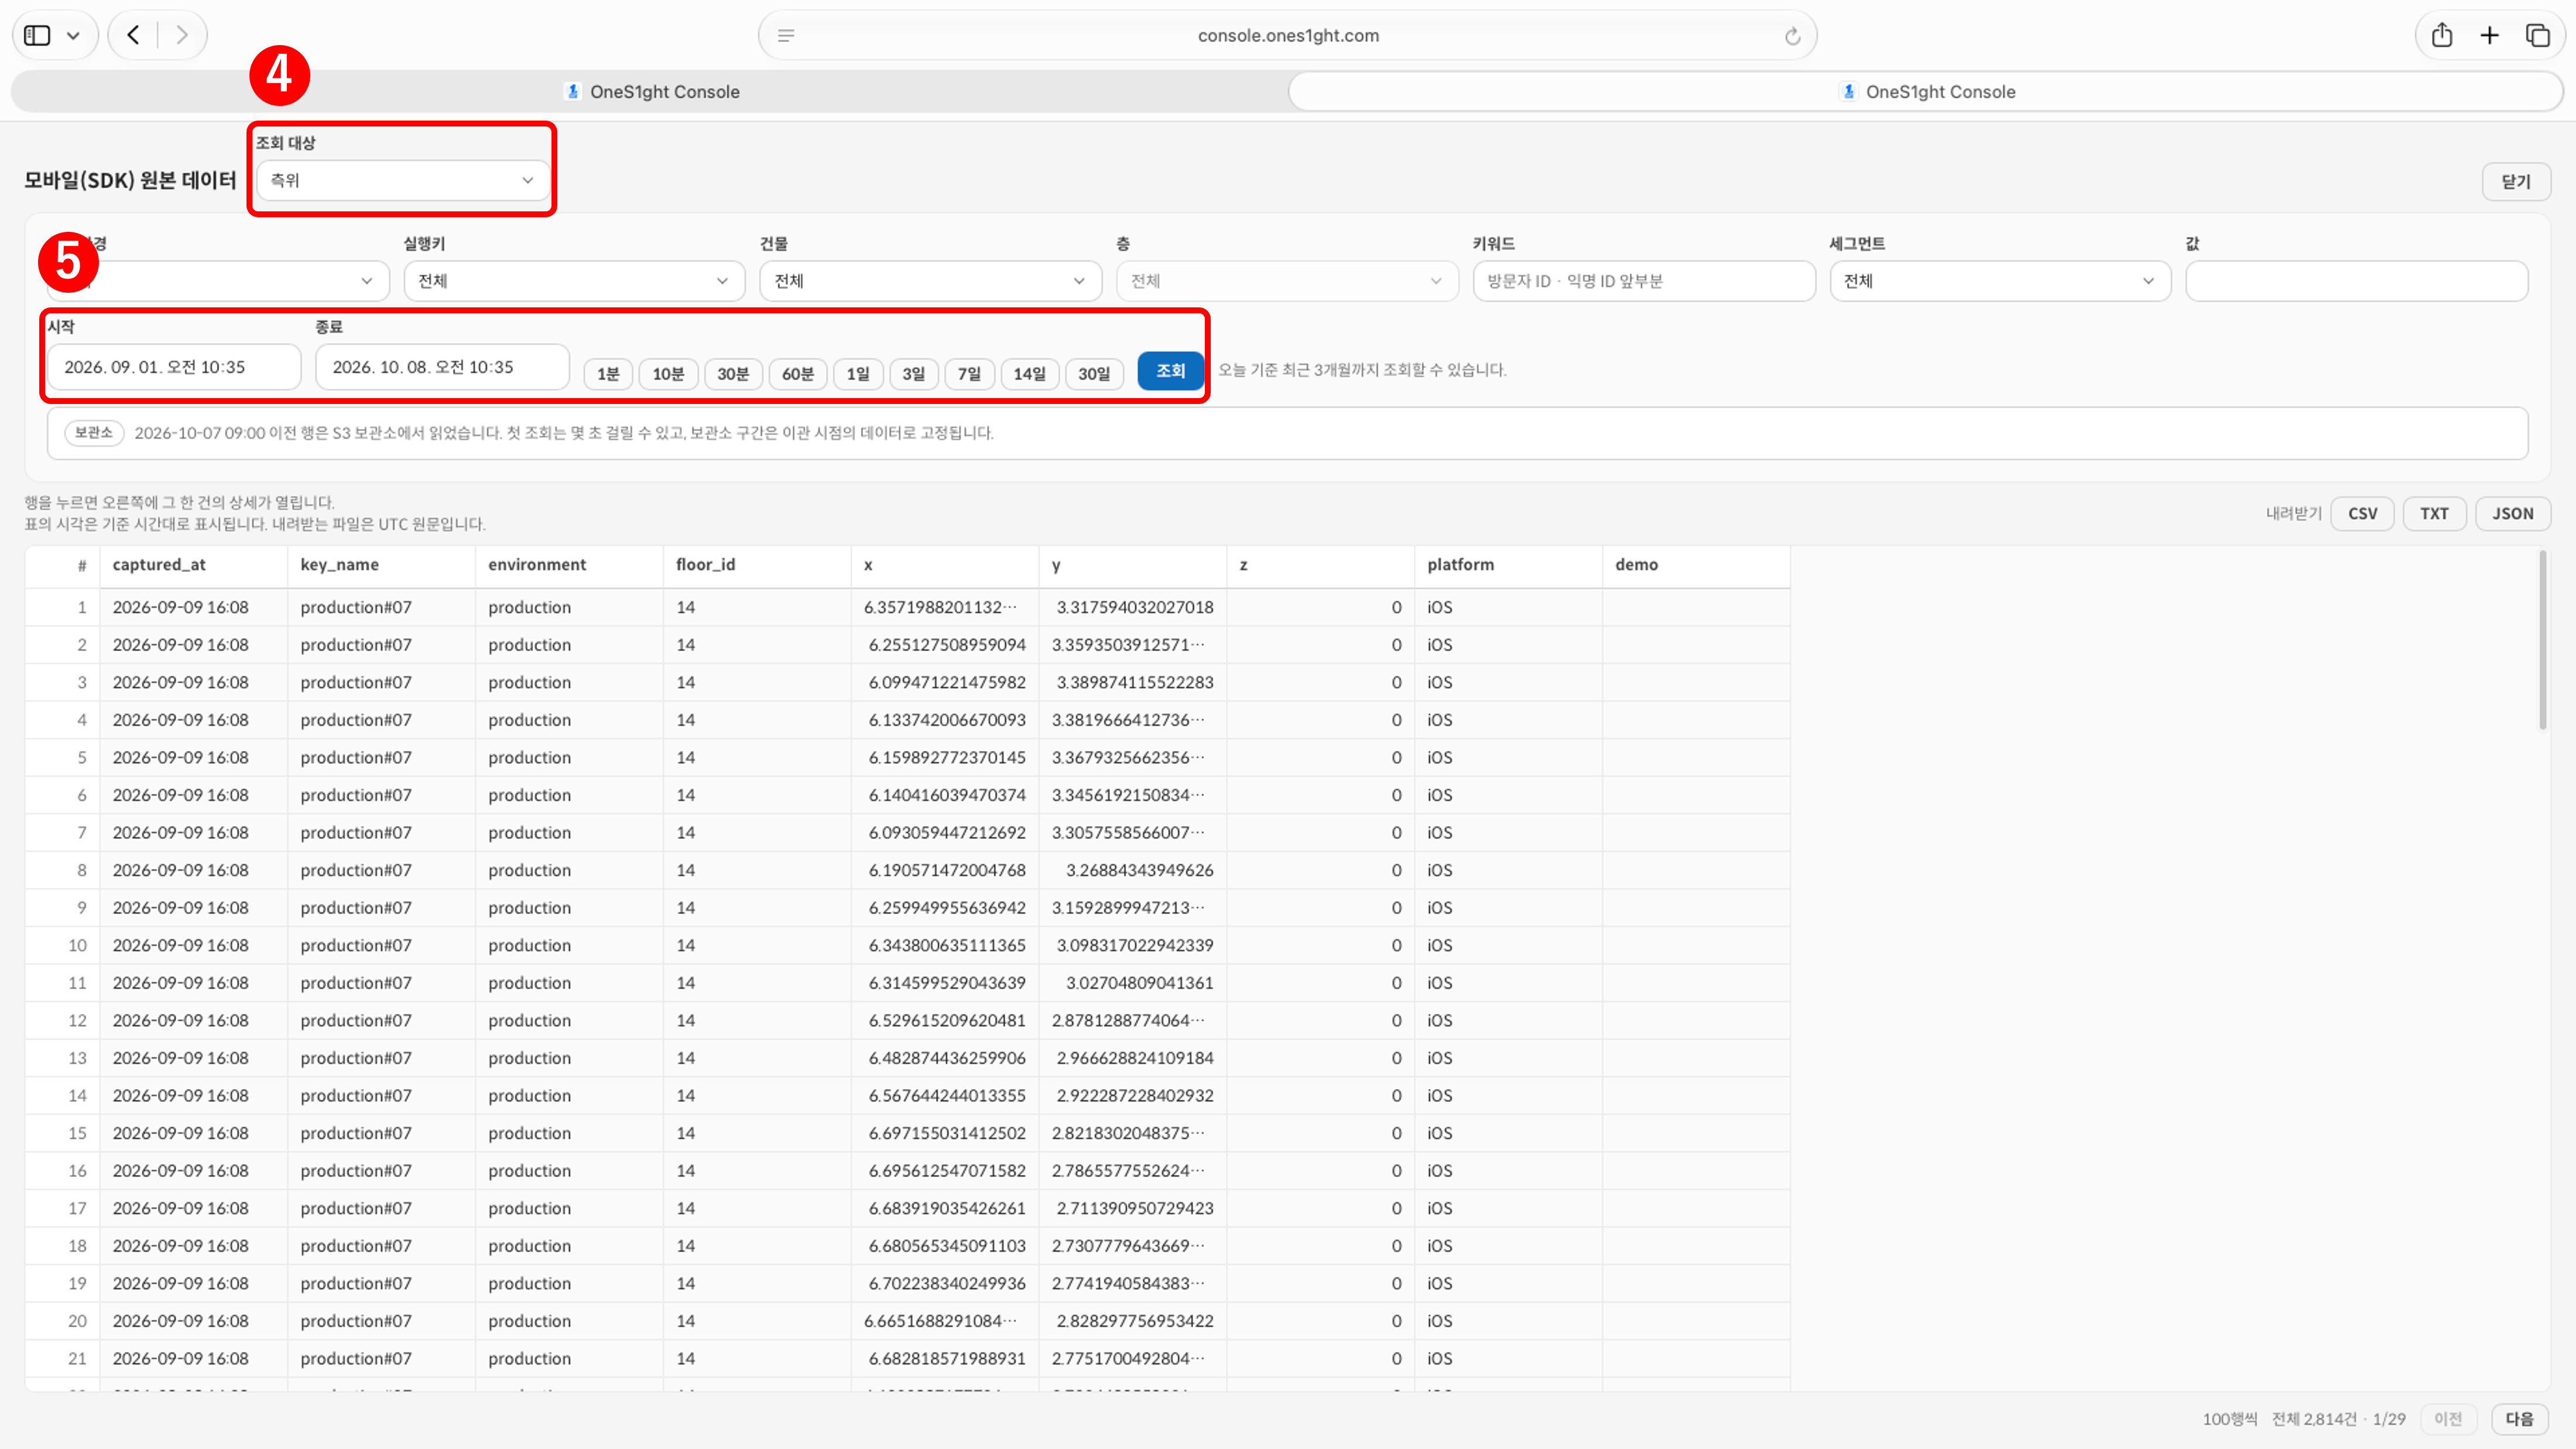
Task: Click the 시작 date-time field
Action: [x=174, y=367]
